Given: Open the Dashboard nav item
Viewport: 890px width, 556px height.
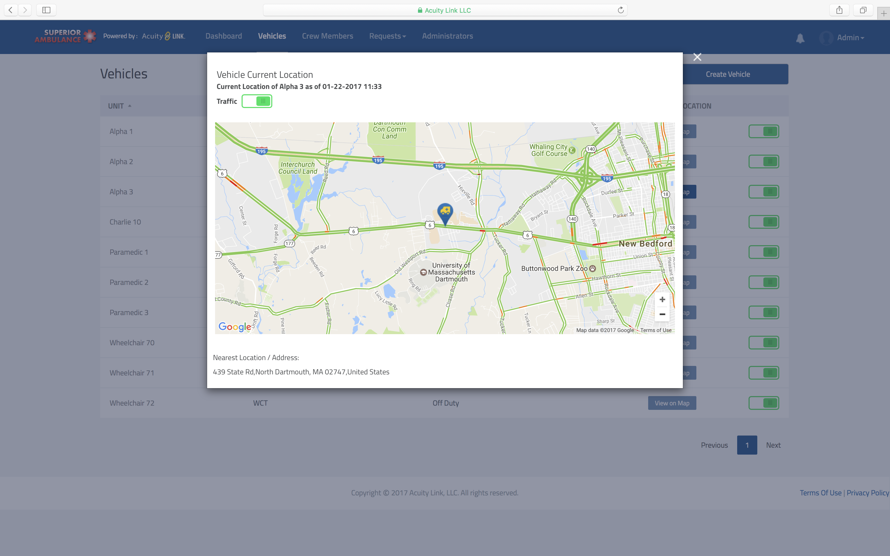Looking at the screenshot, I should (x=224, y=36).
